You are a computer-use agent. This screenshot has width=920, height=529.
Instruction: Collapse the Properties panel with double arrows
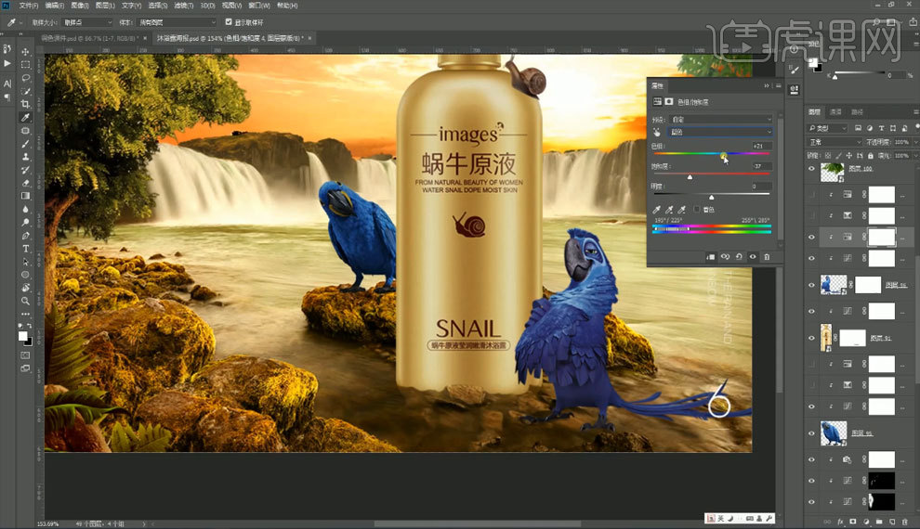click(x=767, y=86)
